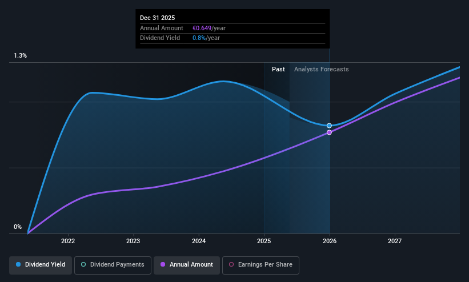This screenshot has height=282, width=469.
Task: Enable the Dividend Payments series
Action: [x=113, y=265]
